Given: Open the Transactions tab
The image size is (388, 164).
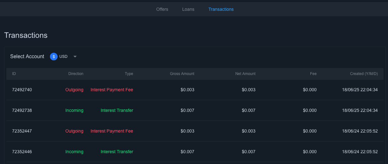Looking at the screenshot, I should point(221,9).
